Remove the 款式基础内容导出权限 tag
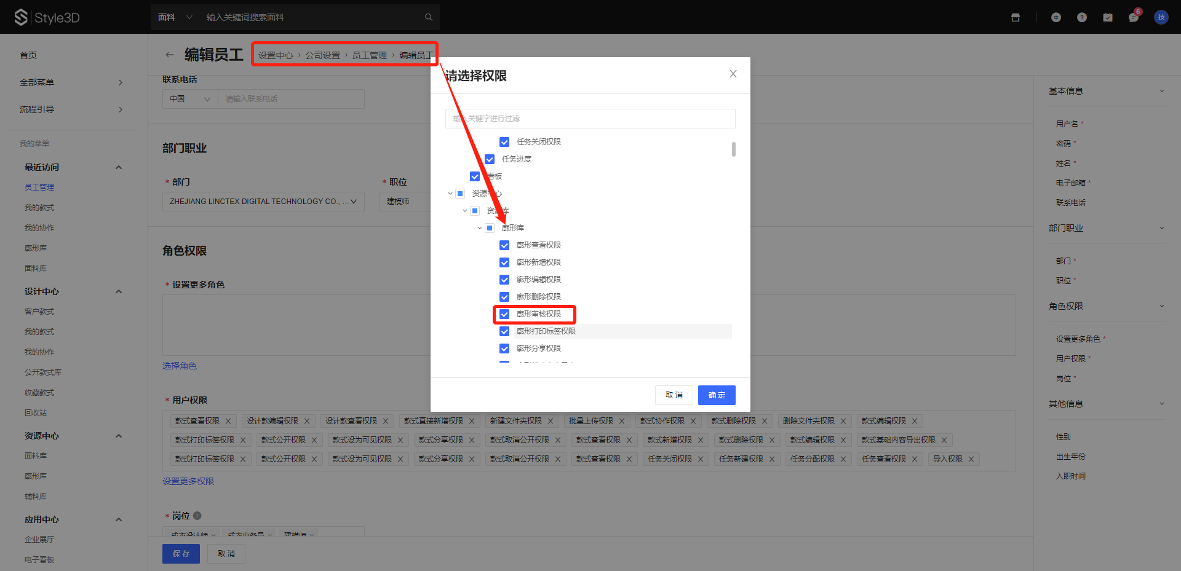 [x=944, y=440]
